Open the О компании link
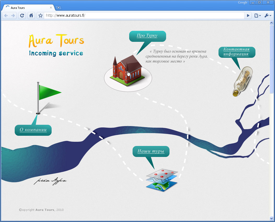 pos(33,130)
